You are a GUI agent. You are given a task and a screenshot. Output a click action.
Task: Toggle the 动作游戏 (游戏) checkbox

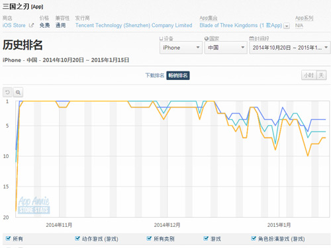[x=77, y=239]
